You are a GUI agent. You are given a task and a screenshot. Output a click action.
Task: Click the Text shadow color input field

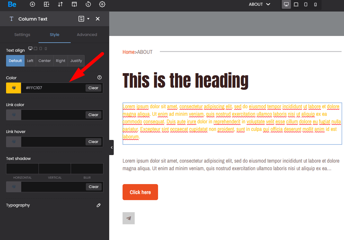(53, 187)
